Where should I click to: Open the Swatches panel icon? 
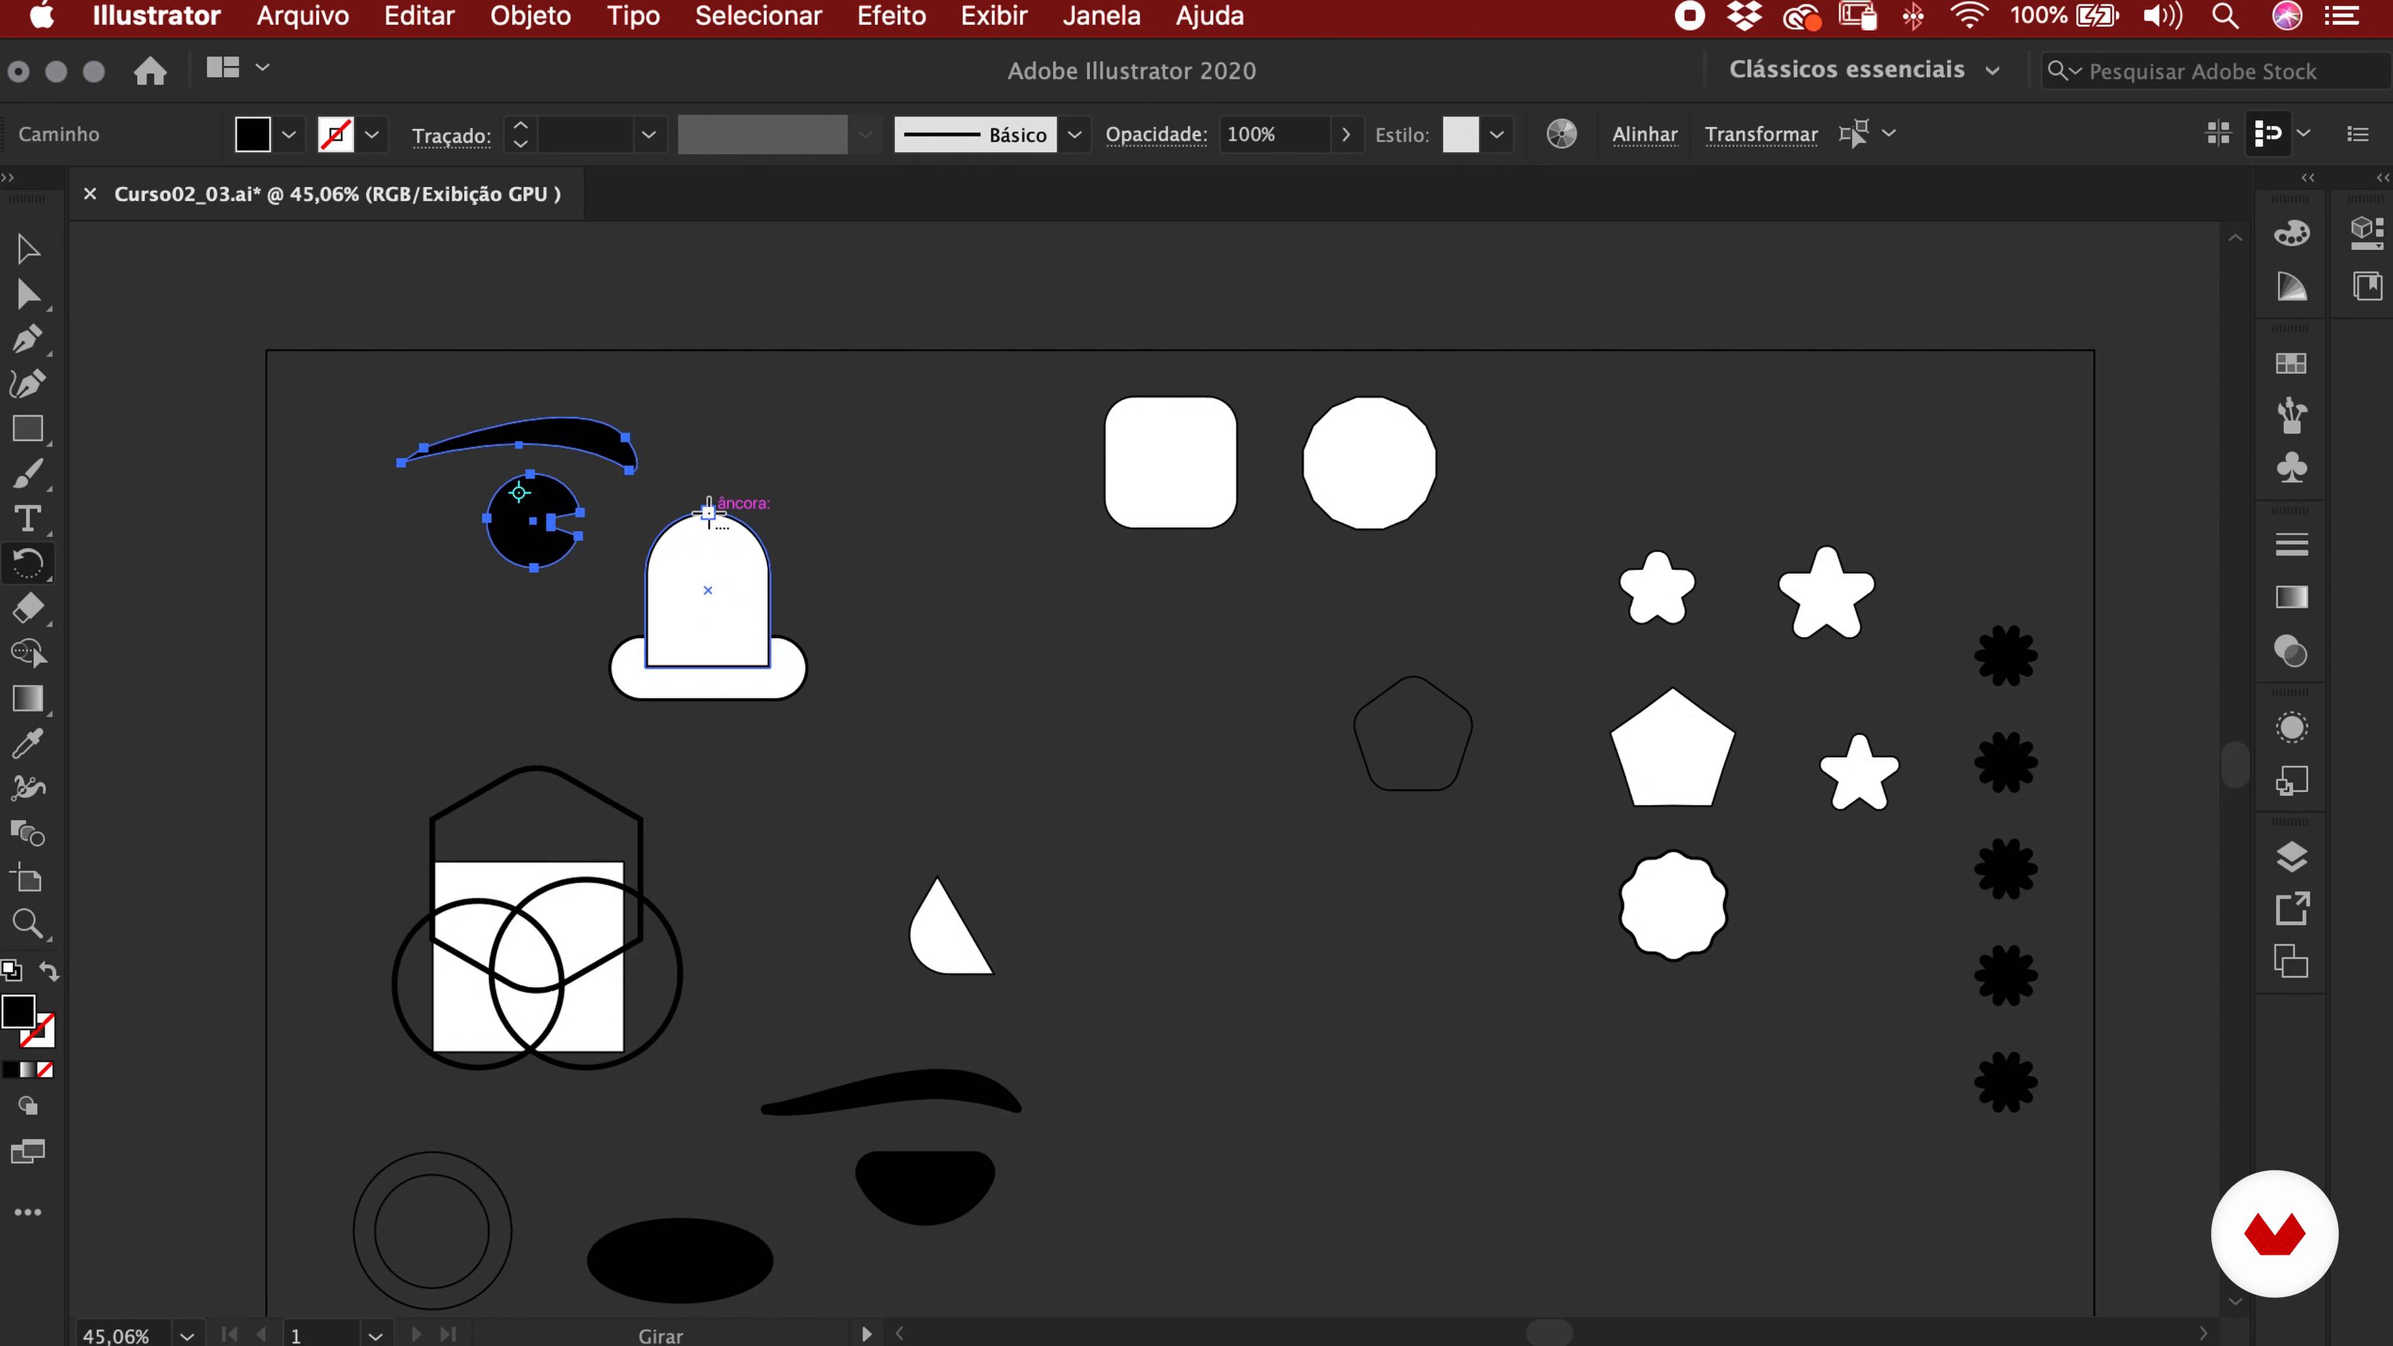click(x=2291, y=363)
